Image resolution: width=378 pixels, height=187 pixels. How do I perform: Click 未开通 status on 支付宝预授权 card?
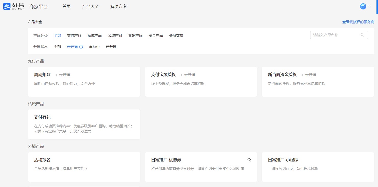[x=190, y=75]
